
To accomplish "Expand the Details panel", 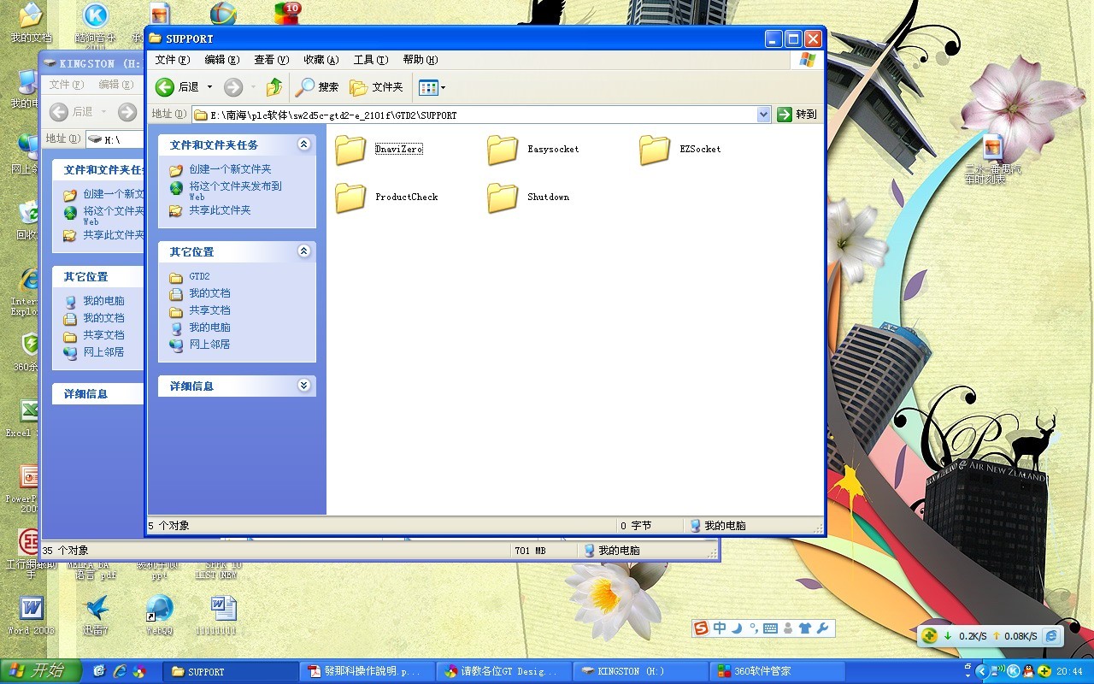I will click(303, 386).
